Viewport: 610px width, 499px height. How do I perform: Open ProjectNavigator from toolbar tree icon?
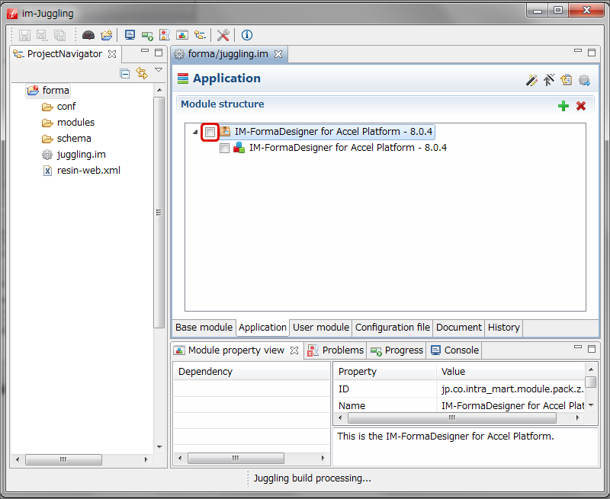(201, 35)
